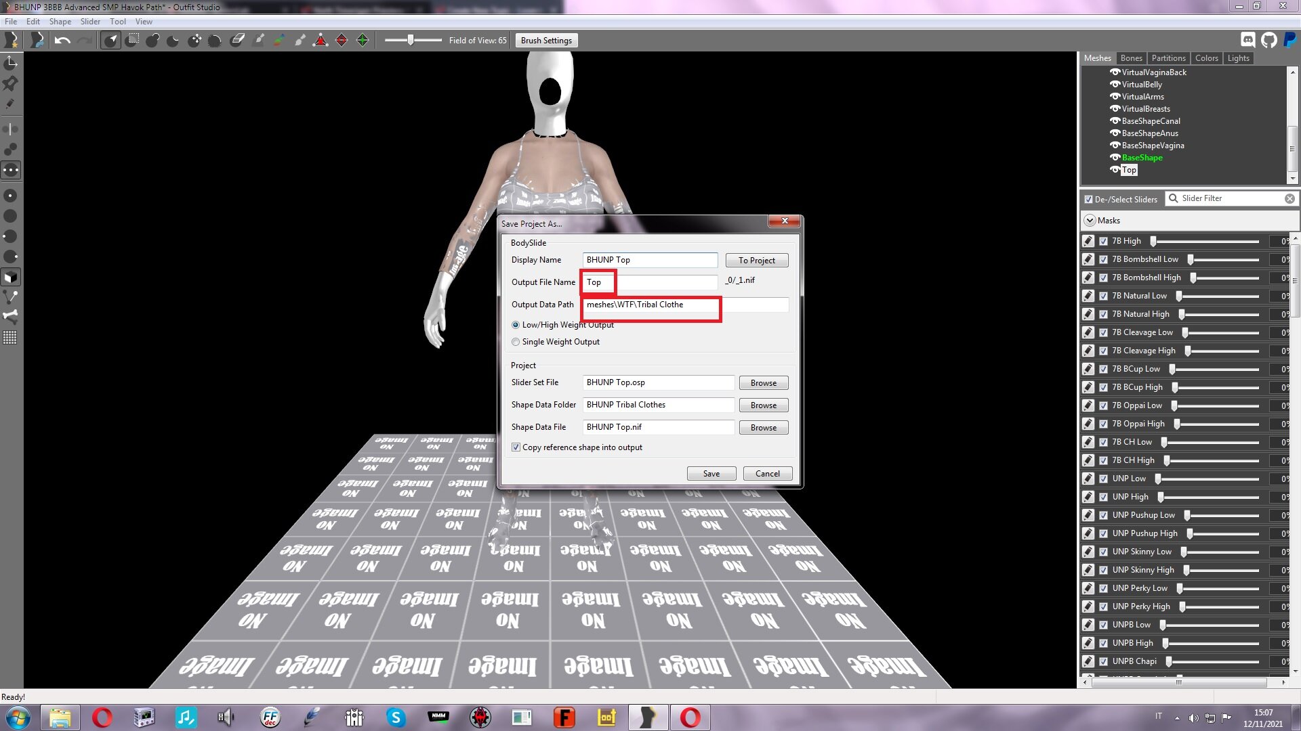1301x731 pixels.
Task: Click the Slider Filter search field
Action: tap(1232, 199)
